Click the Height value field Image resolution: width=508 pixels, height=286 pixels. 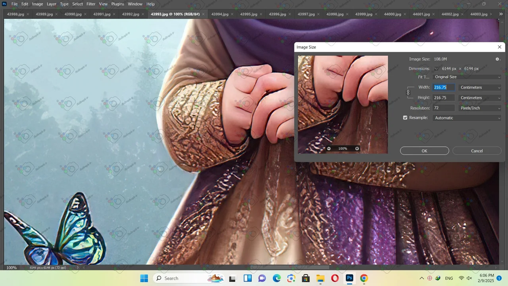click(x=444, y=98)
